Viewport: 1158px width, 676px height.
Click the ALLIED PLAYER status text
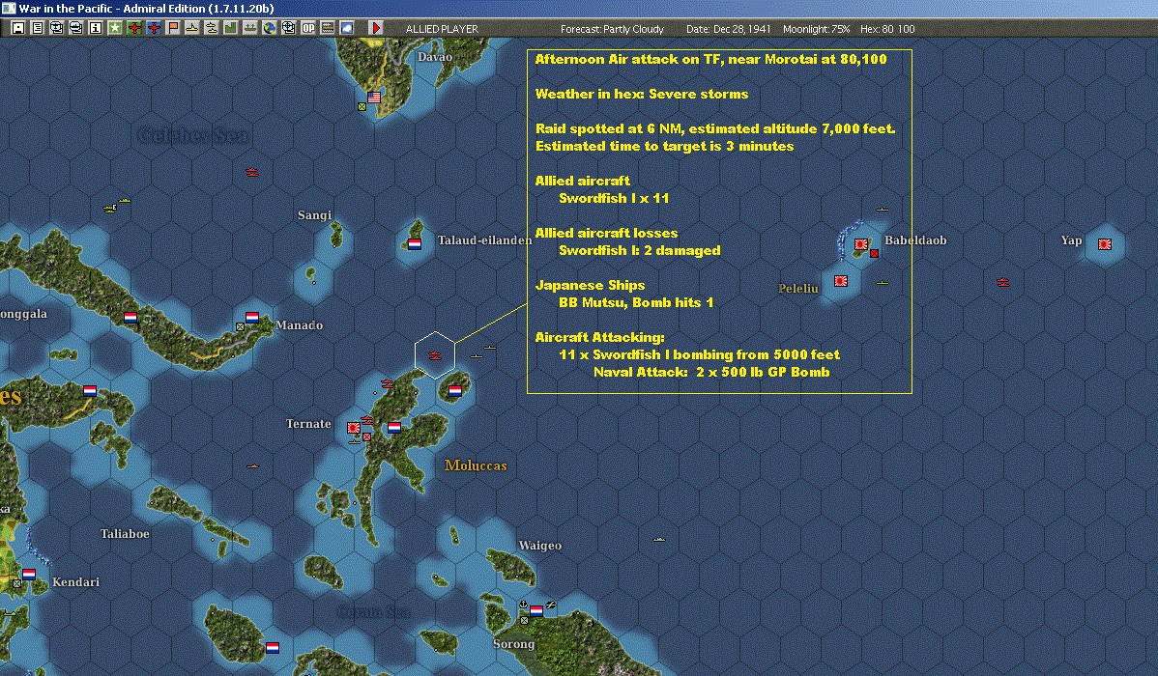(x=442, y=29)
